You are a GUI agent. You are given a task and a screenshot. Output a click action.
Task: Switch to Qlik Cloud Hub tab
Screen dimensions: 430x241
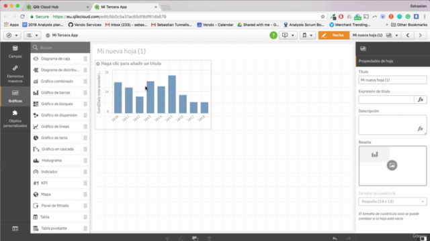(x=57, y=7)
